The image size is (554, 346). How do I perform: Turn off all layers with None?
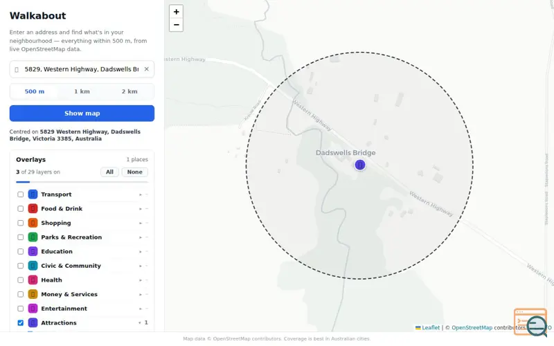click(x=134, y=172)
